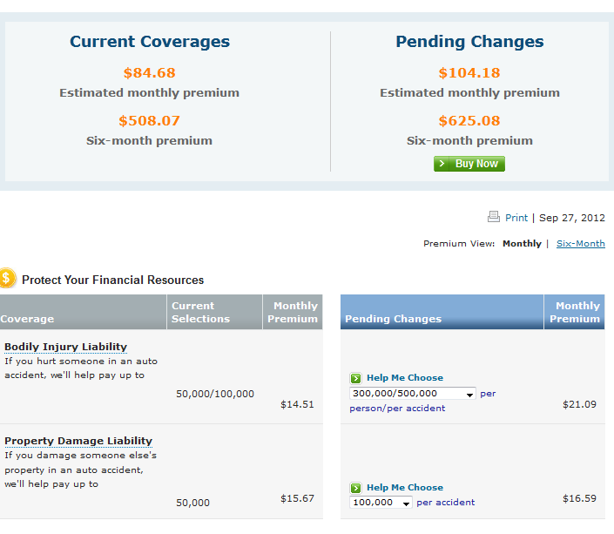Click the $84.68 current monthly premium
The height and width of the screenshot is (534, 614).
(149, 73)
